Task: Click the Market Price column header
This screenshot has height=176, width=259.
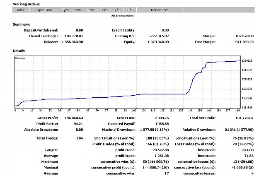Action: point(160,10)
